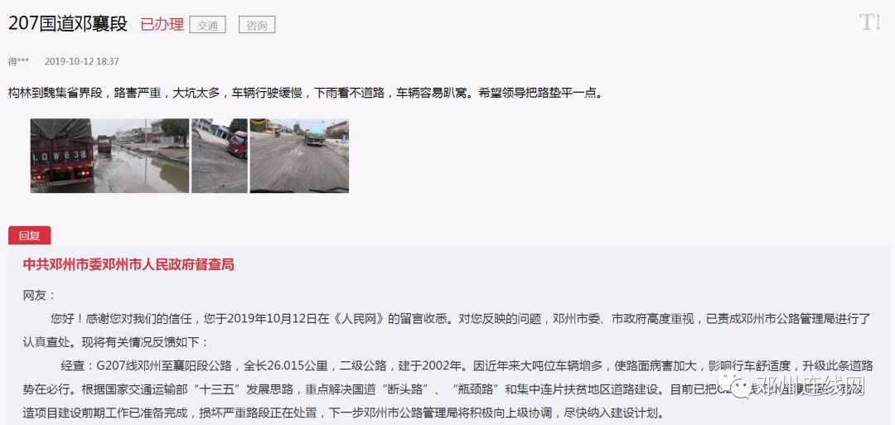Open 中共邓州市委邓州市人民政府督查局 link
Screen dimensions: 895x425
coord(128,265)
